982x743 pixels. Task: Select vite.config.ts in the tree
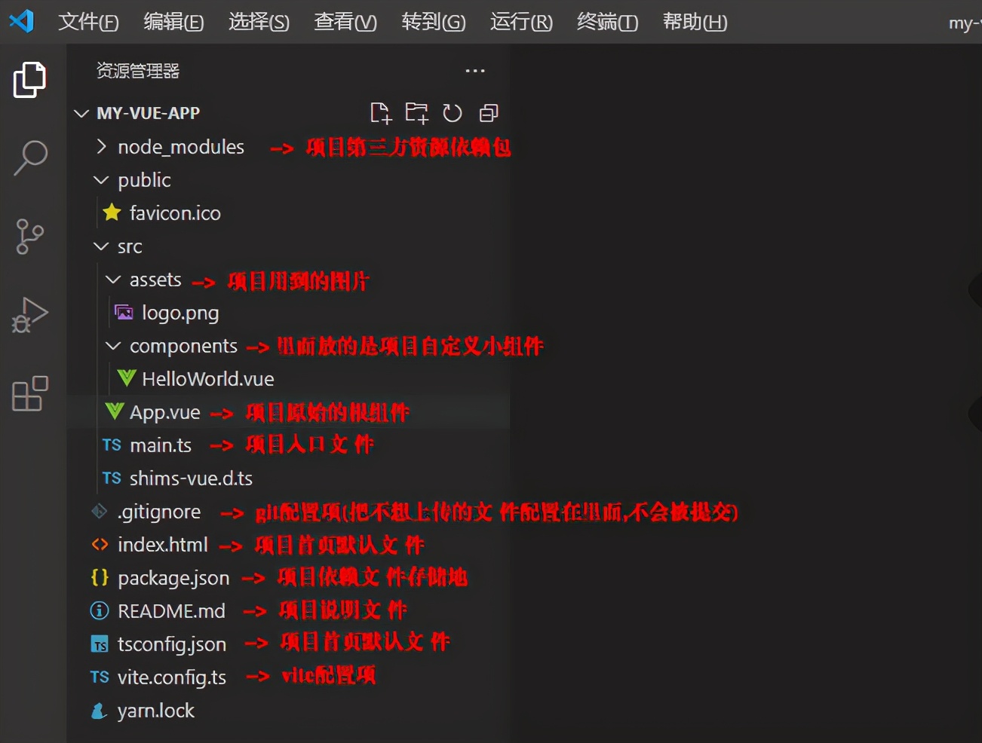point(172,677)
